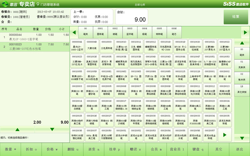Click the 挂单 p hold-order button
The width and height of the screenshot is (250, 156).
(115, 149)
